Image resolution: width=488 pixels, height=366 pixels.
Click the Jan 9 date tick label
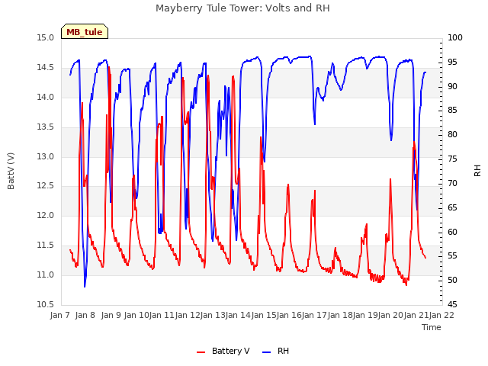pos(111,315)
